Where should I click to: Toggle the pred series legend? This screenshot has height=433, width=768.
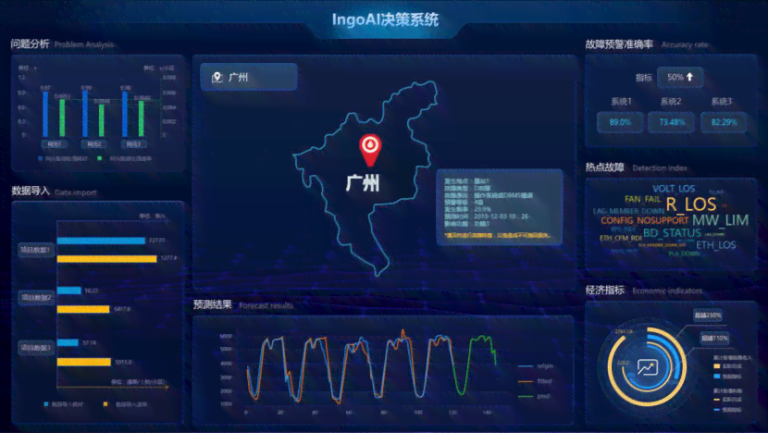tap(534, 396)
